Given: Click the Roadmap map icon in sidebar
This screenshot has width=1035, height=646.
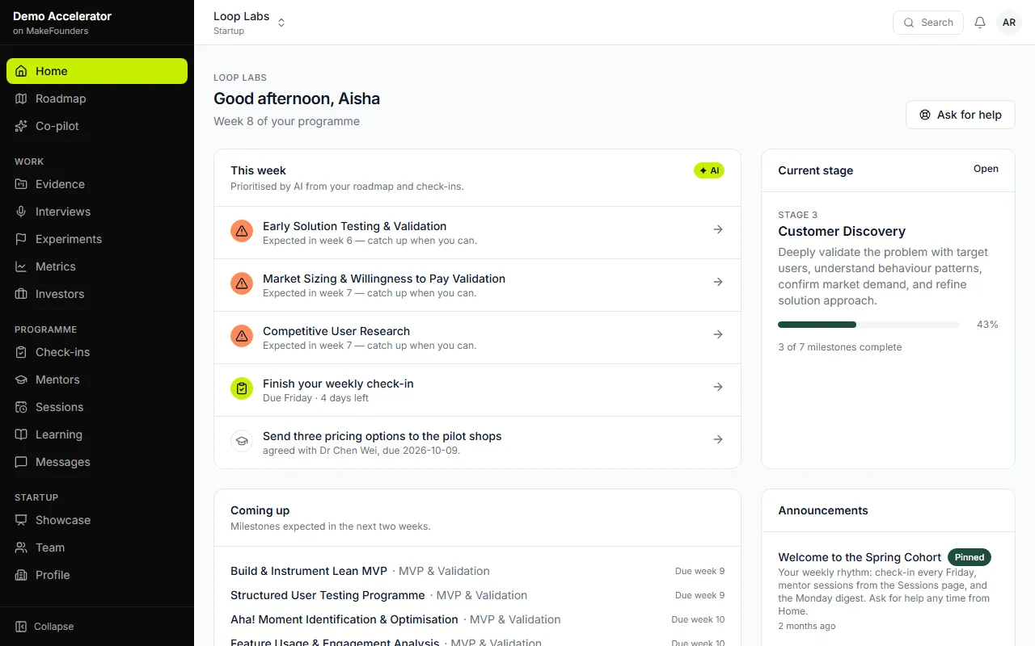Looking at the screenshot, I should tap(21, 99).
